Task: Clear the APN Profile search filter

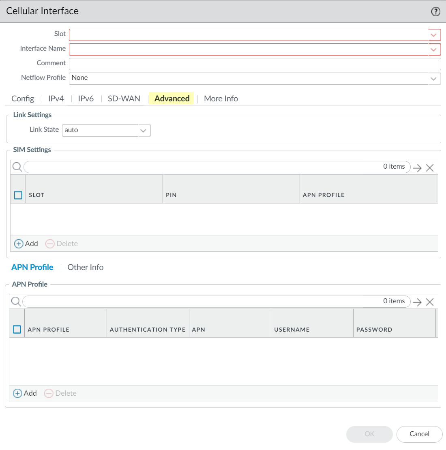Action: pos(430,302)
